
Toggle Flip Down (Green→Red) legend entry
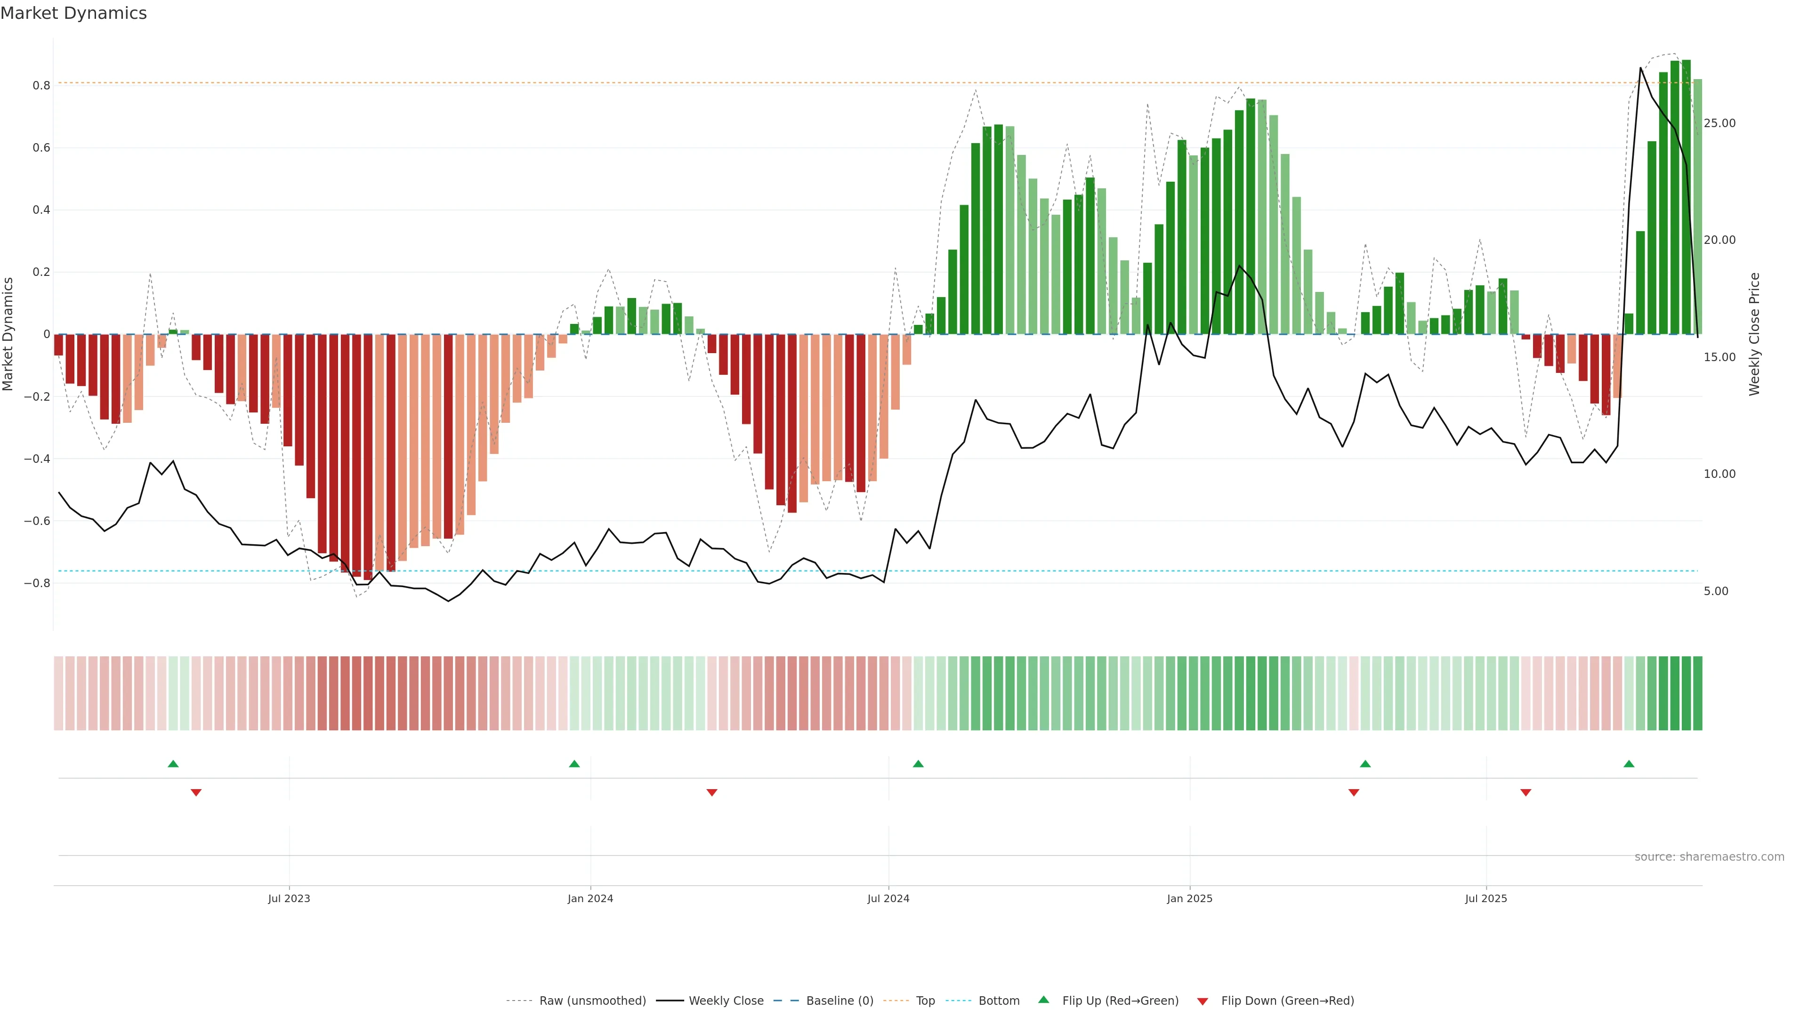pos(1287,1001)
